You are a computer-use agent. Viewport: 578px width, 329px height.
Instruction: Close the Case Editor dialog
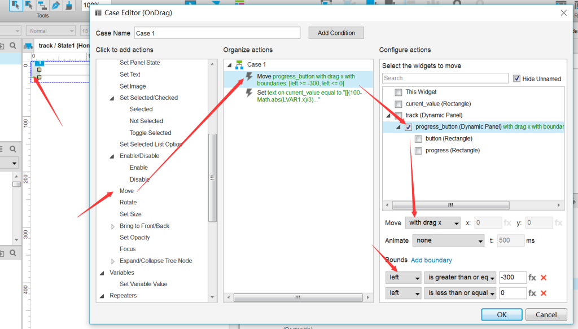pyautogui.click(x=564, y=13)
